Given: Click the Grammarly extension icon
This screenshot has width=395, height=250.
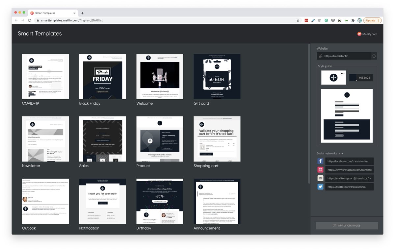Looking at the screenshot, I should click(326, 20).
